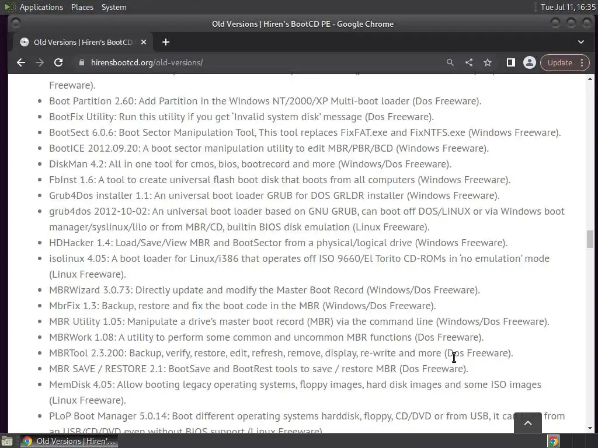Click the MBRWork 1.08 entry
The image size is (598, 448).
coord(266,337)
